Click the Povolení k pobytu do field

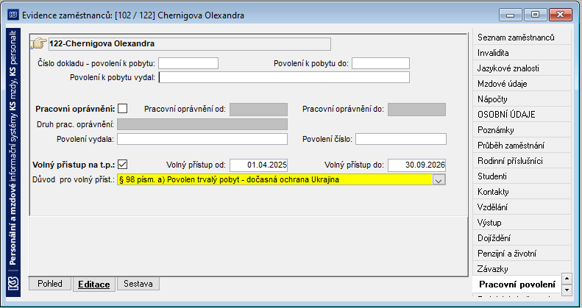coord(381,63)
